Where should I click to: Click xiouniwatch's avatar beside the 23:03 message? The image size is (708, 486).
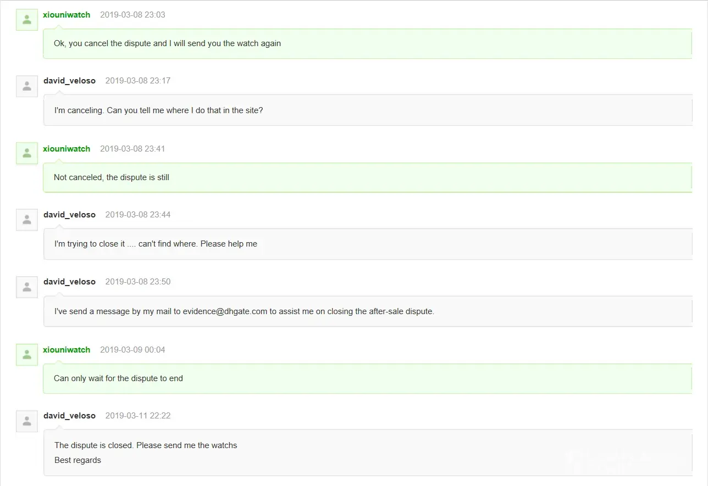[26, 20]
